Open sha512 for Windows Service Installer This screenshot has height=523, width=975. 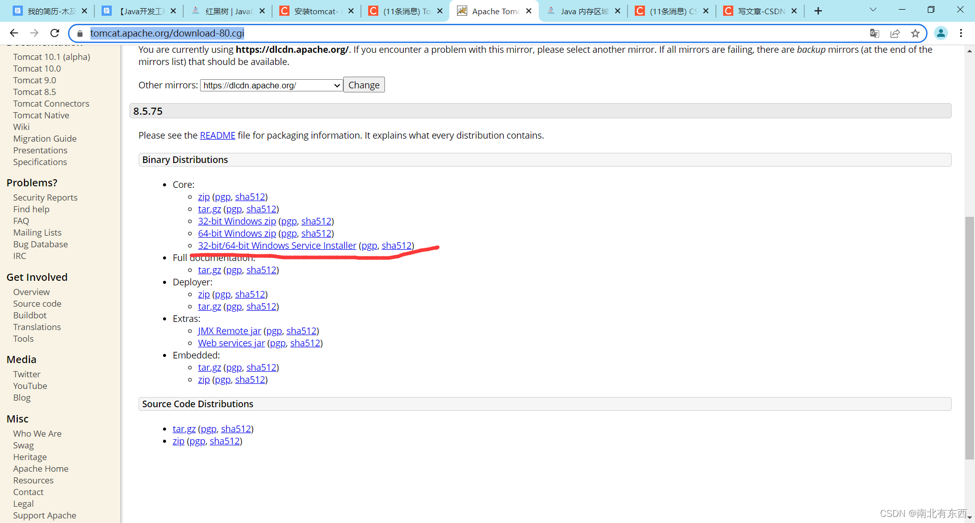coord(397,246)
